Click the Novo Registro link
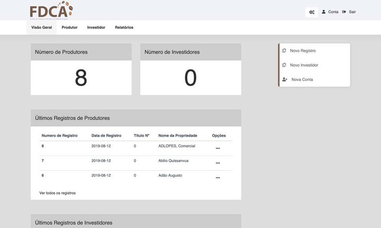 (x=303, y=51)
